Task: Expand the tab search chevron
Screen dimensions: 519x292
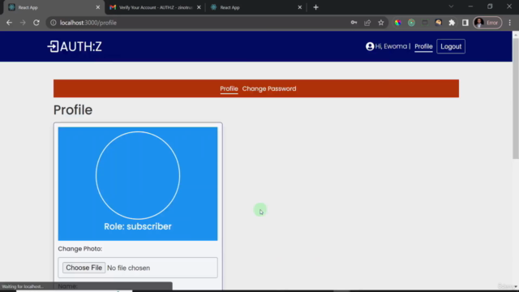Action: pyautogui.click(x=451, y=6)
